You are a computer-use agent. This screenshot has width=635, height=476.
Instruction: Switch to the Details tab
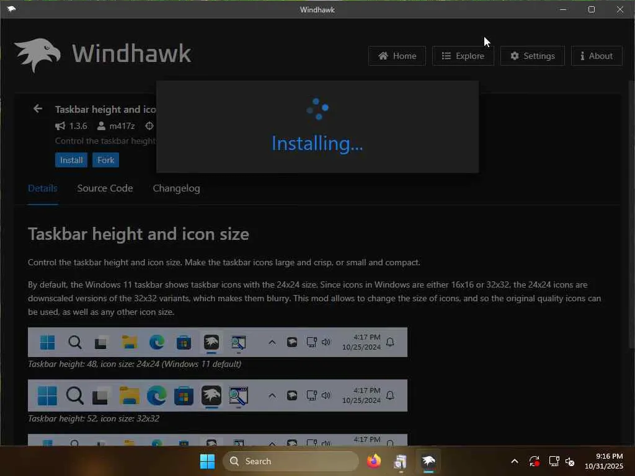click(43, 188)
